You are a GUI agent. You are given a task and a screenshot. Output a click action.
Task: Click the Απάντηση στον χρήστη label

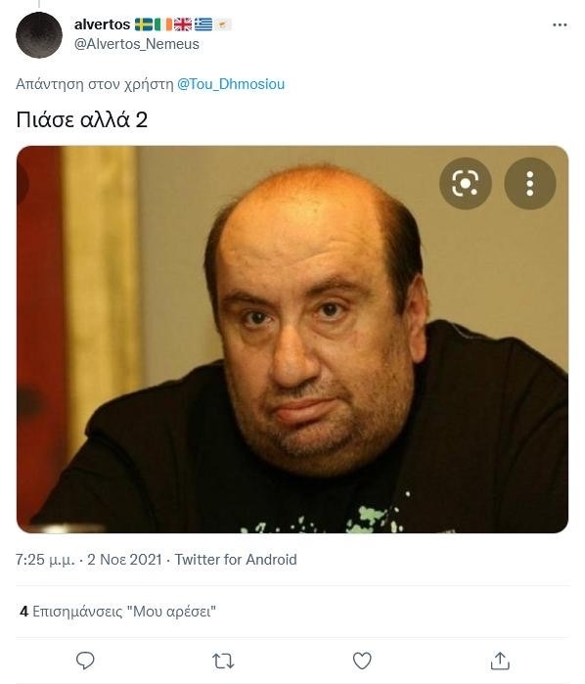(95, 84)
